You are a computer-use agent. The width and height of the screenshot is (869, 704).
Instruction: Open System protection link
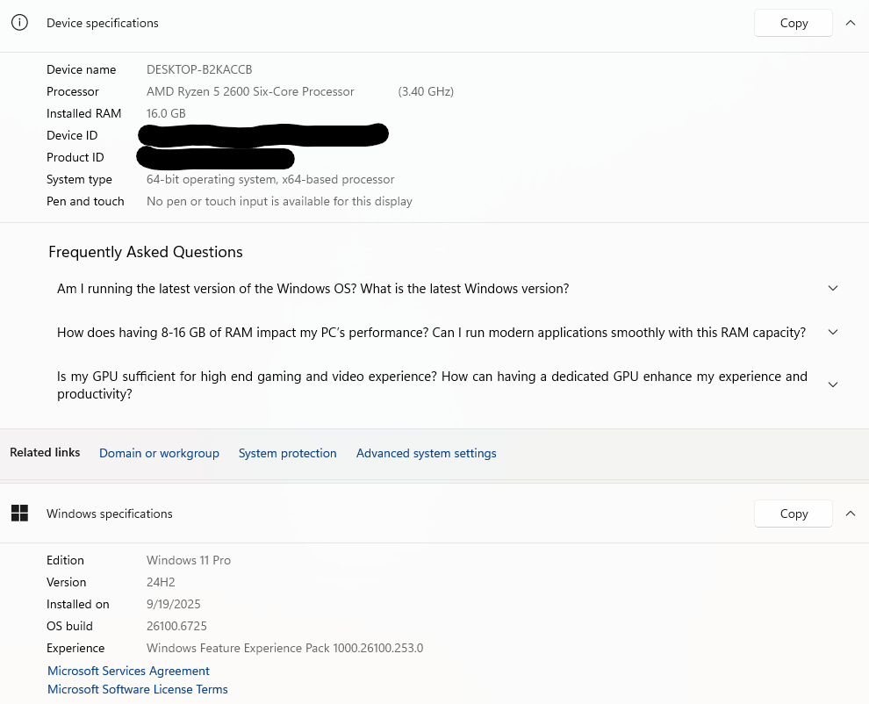[x=288, y=453]
